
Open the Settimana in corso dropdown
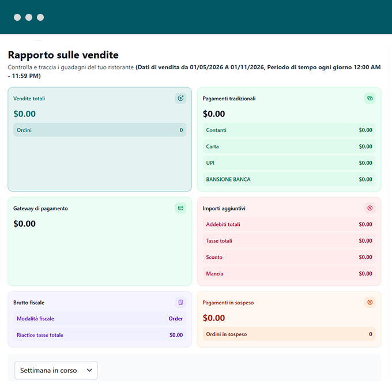[56, 370]
